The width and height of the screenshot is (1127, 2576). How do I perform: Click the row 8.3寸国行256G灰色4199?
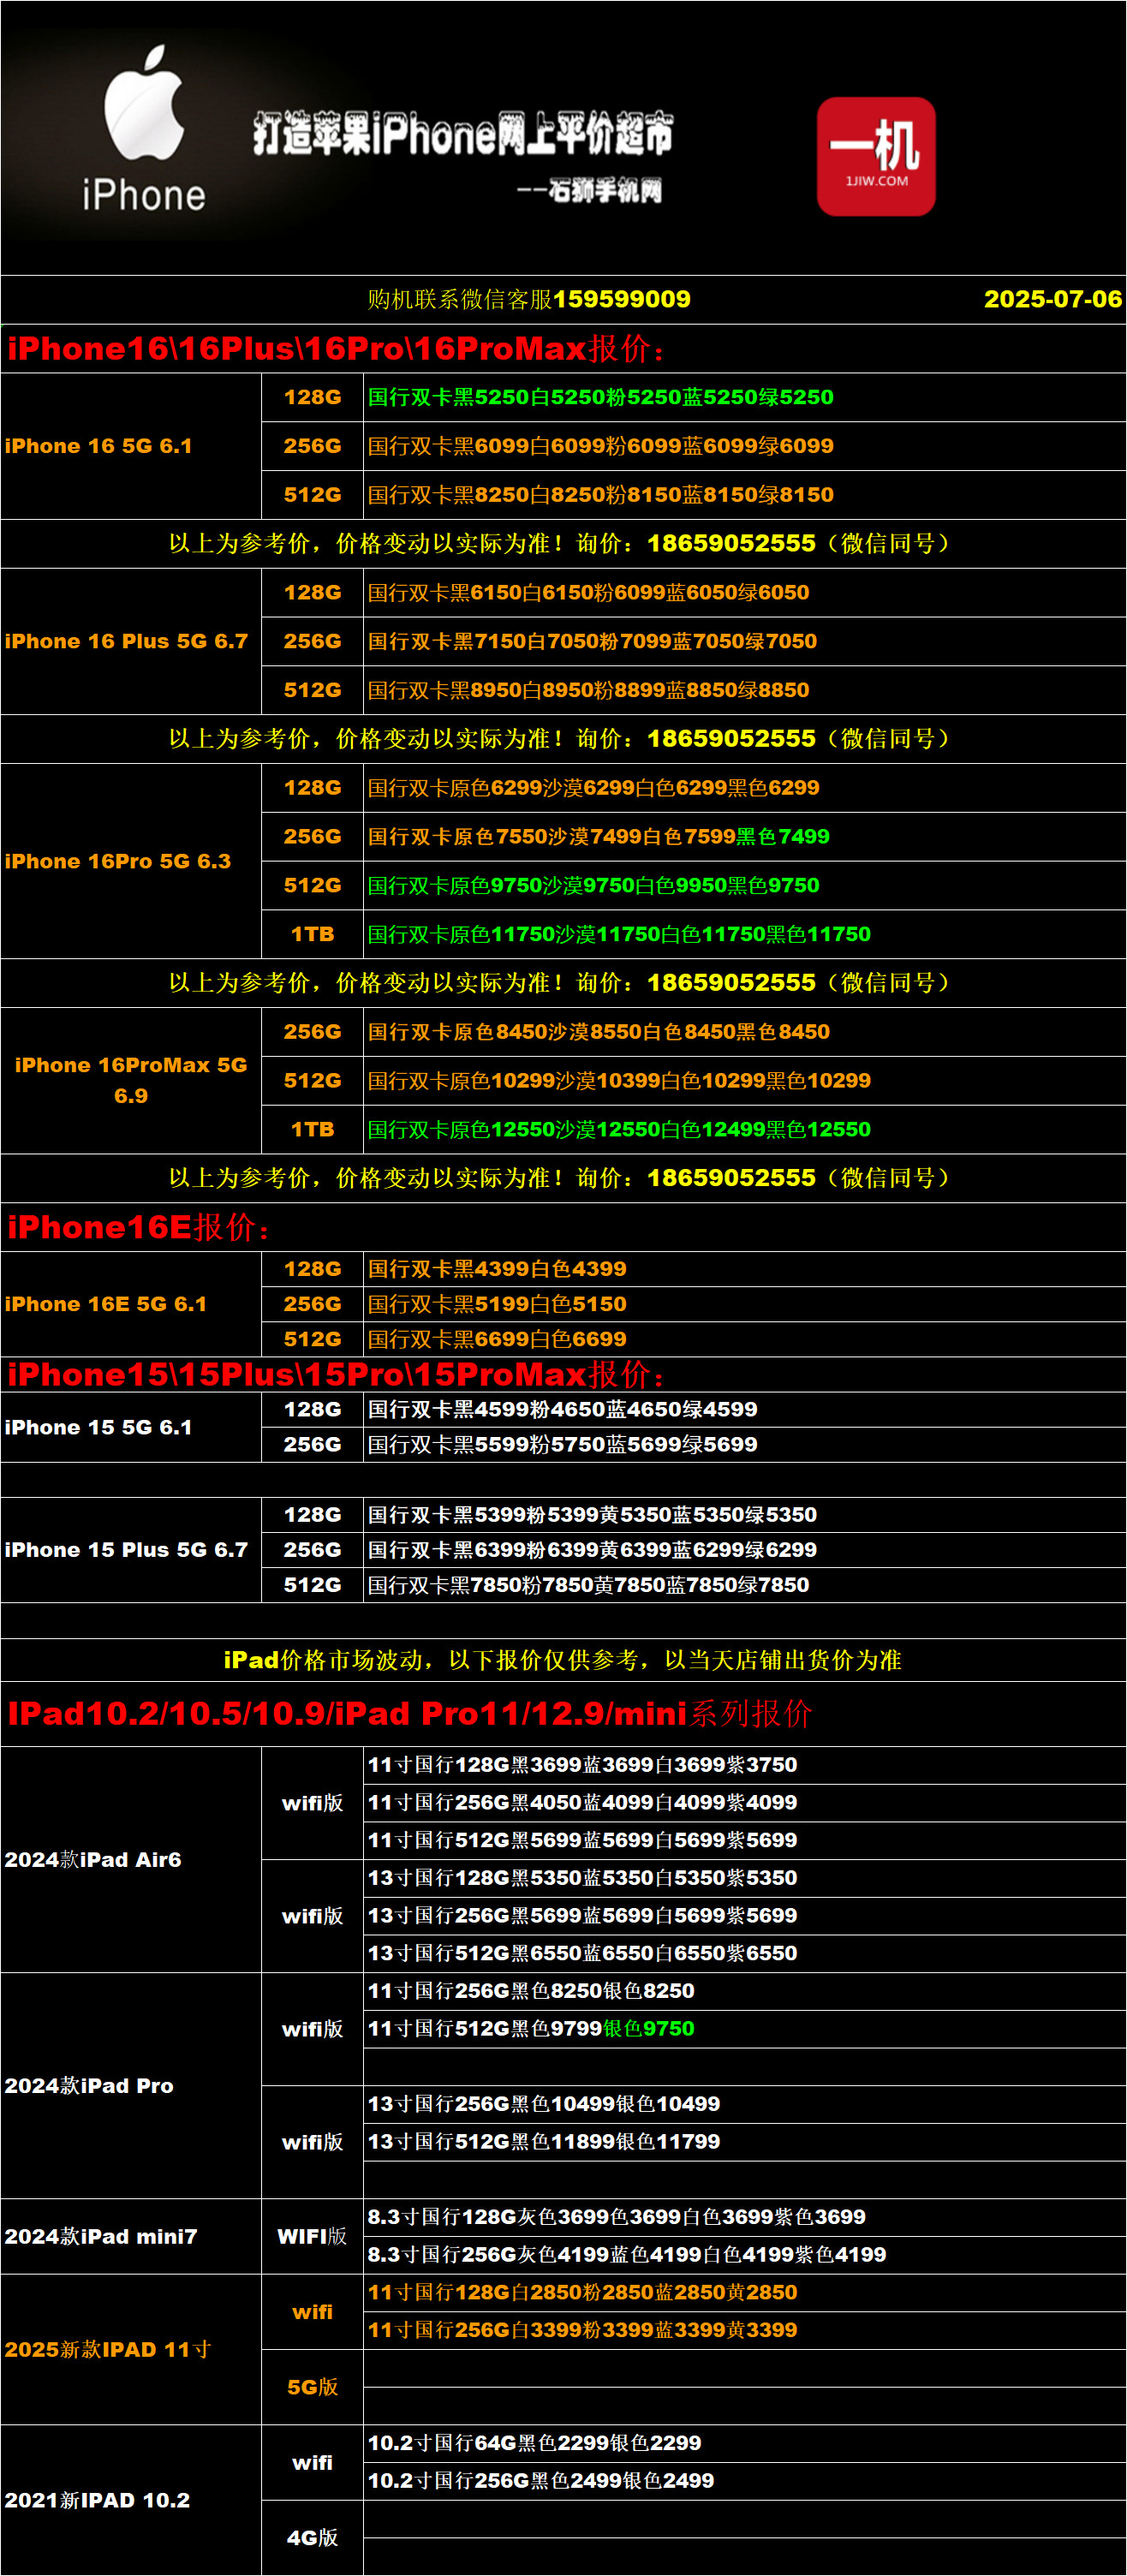coord(745,2255)
